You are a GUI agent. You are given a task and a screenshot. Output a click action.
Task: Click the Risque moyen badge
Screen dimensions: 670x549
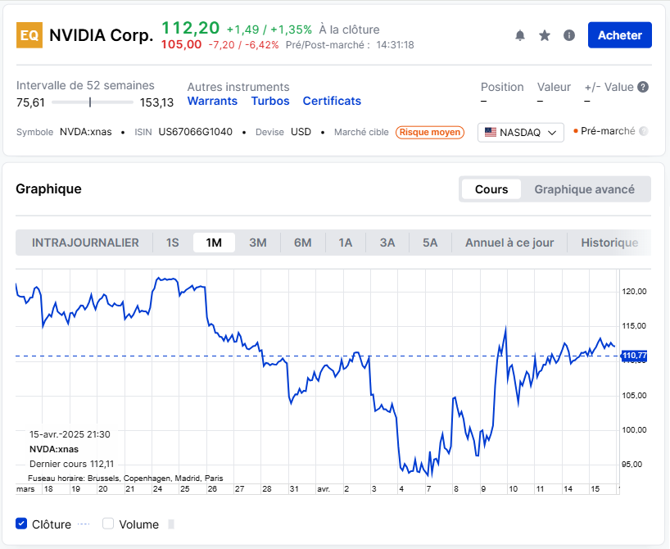[430, 132]
